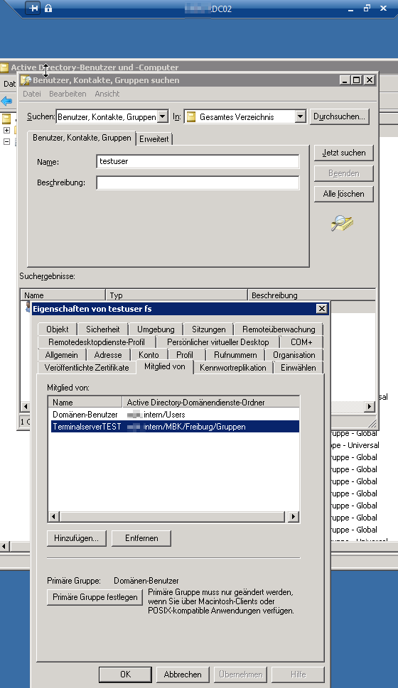The image size is (398, 688).
Task: Click Hinzufügen to add a group
Action: tap(77, 538)
